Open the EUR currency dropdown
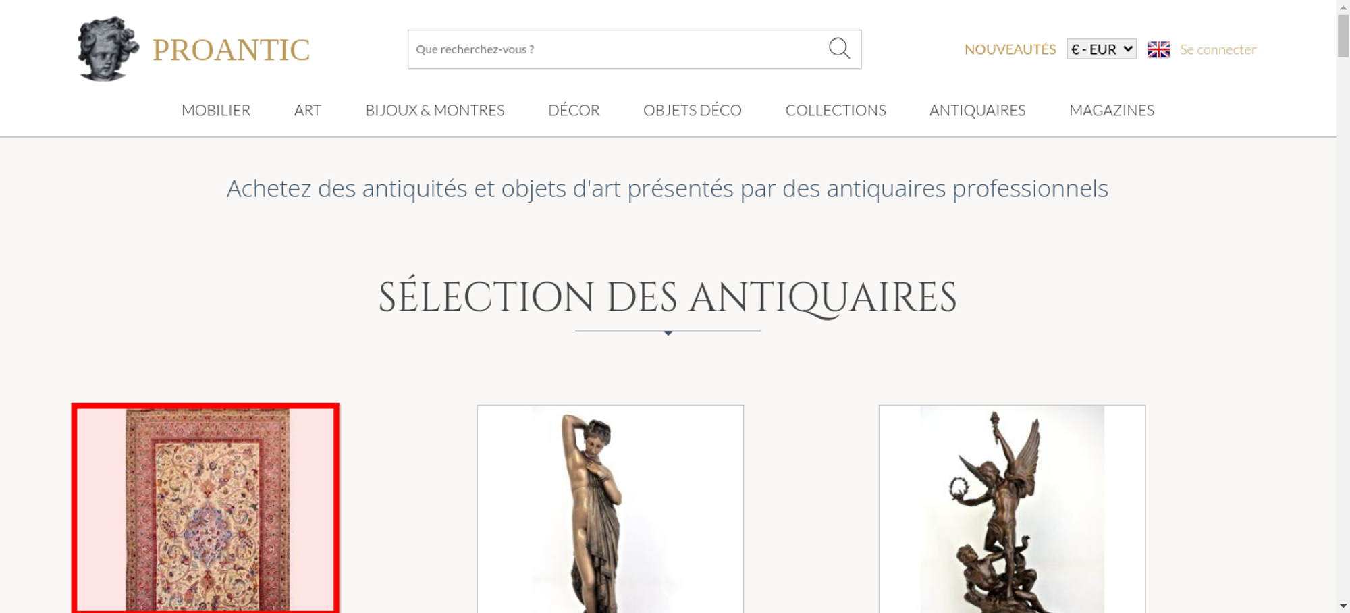 coord(1101,49)
